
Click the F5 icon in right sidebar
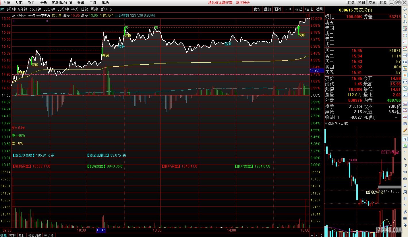405,139
